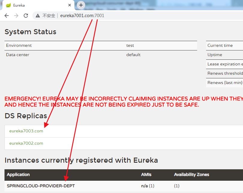Click the Application column header
Viewport: 243px width, 193px height.
click(x=18, y=175)
